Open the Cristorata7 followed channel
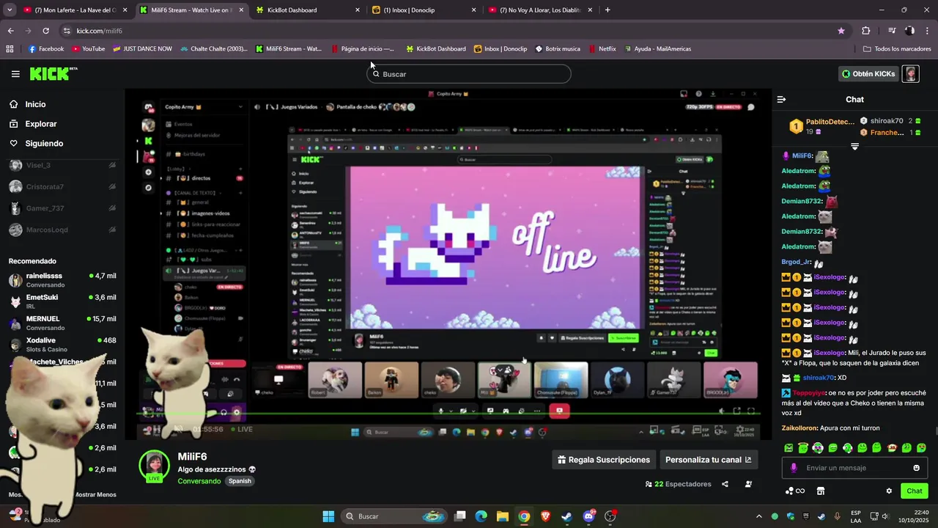 point(62,187)
